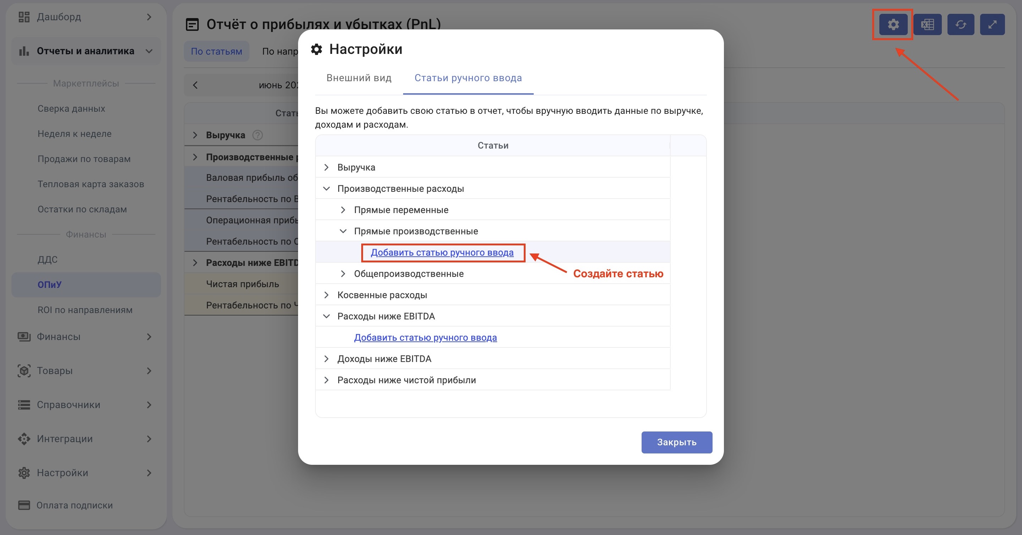Open Оплата подписки in the sidebar
1022x535 pixels.
[75, 505]
